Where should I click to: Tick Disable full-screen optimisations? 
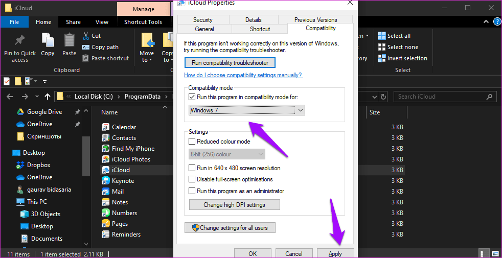point(192,179)
